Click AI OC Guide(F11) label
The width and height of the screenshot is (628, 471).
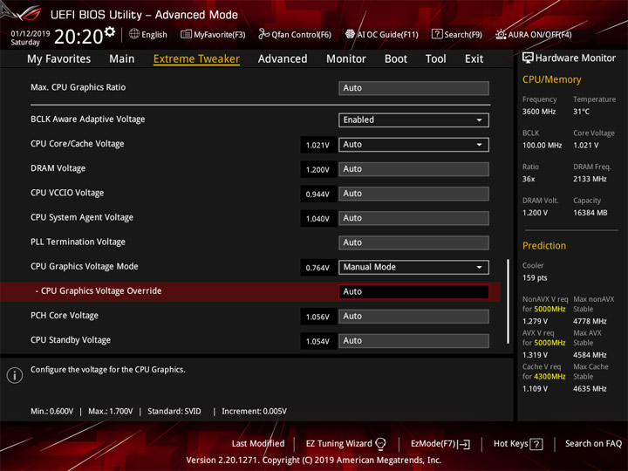[387, 35]
